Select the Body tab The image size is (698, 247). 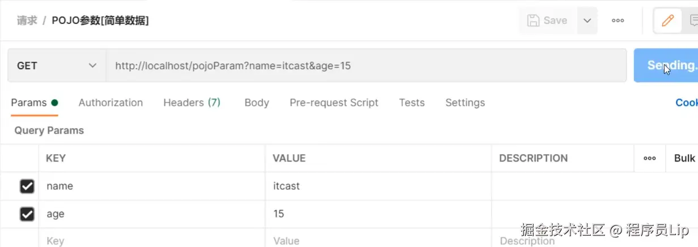click(256, 103)
